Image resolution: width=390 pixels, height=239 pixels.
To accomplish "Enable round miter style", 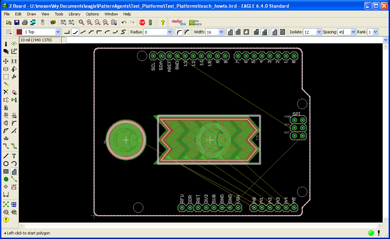I will pos(179,32).
